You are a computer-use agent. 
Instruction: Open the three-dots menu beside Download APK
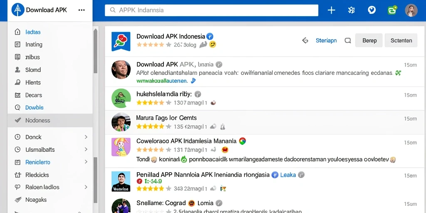(82, 10)
